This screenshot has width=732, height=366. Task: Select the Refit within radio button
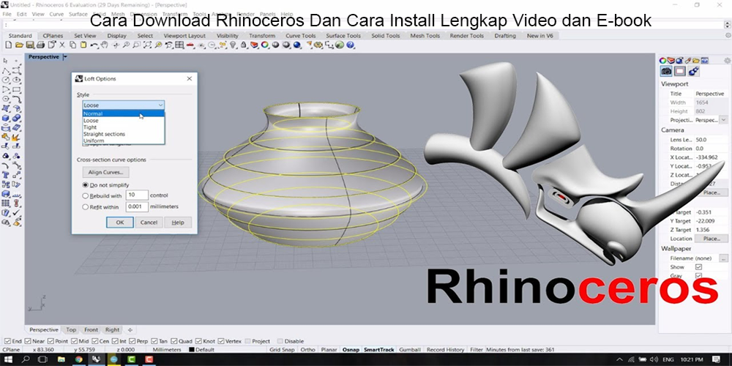tap(86, 207)
